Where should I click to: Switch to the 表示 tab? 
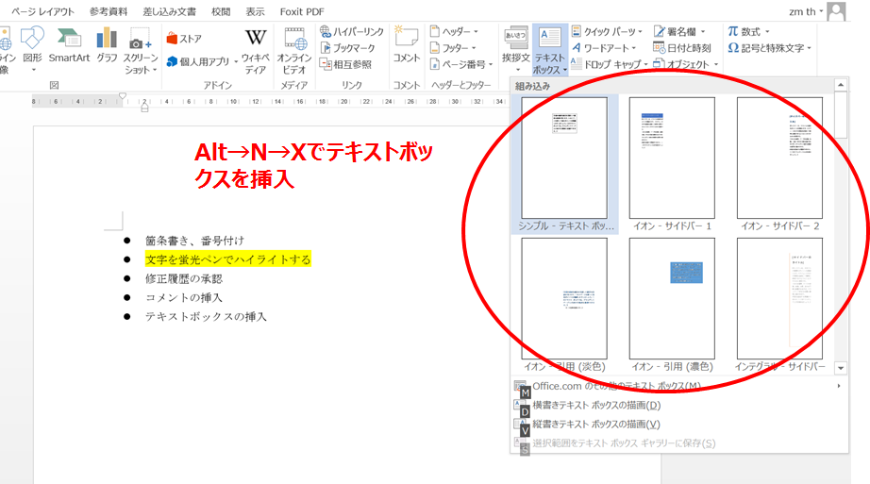[255, 11]
